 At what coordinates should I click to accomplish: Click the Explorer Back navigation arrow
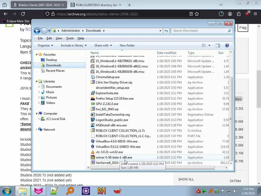pos(37,31)
